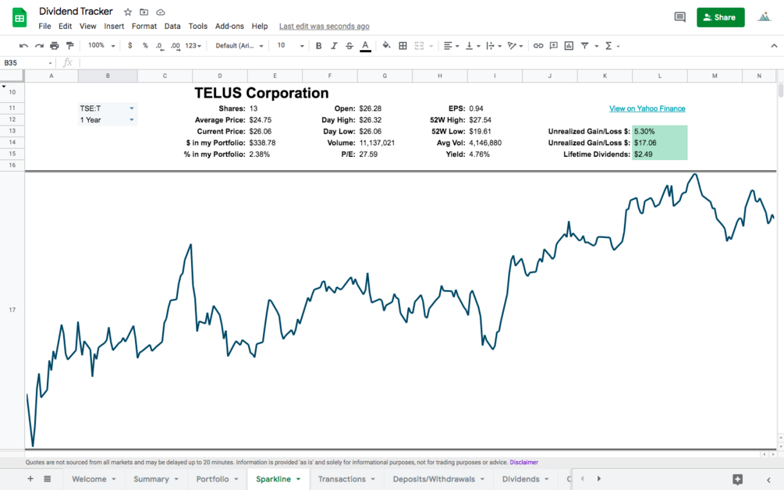Image resolution: width=784 pixels, height=490 pixels.
Task: Open the 1 Year period dropdown
Action: [108, 120]
